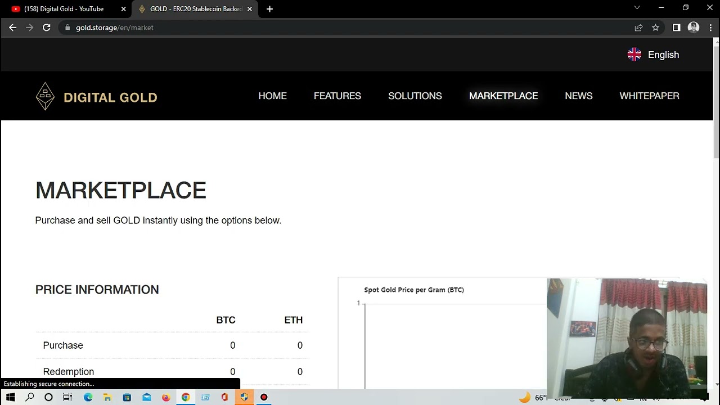Click the Redemption ETH value 0
The height and width of the screenshot is (405, 720).
300,372
